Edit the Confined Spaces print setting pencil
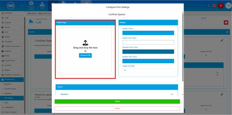The image size is (232, 115). pyautogui.click(x=222, y=40)
